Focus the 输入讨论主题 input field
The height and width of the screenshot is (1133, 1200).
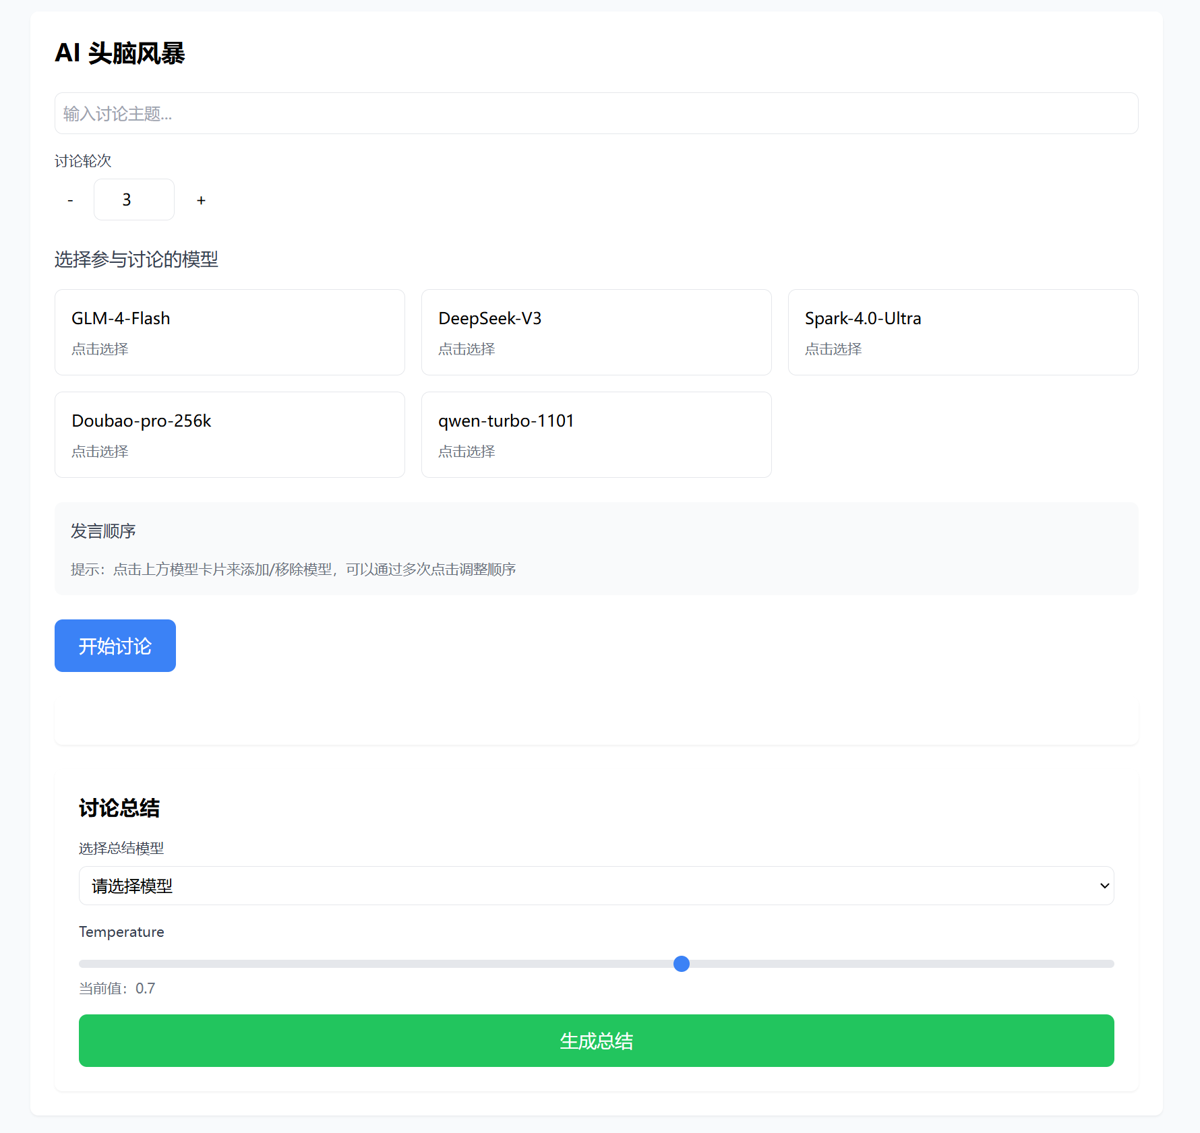pyautogui.click(x=596, y=113)
